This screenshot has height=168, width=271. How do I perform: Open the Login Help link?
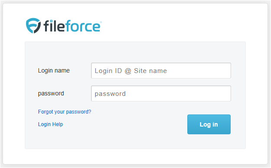click(x=50, y=124)
